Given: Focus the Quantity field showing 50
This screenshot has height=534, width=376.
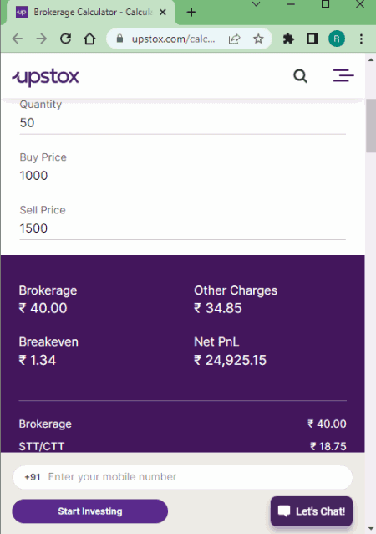Looking at the screenshot, I should point(182,122).
